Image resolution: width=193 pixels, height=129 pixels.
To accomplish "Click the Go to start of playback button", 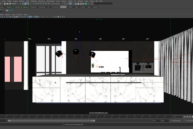I will click(x=185, y=117).
